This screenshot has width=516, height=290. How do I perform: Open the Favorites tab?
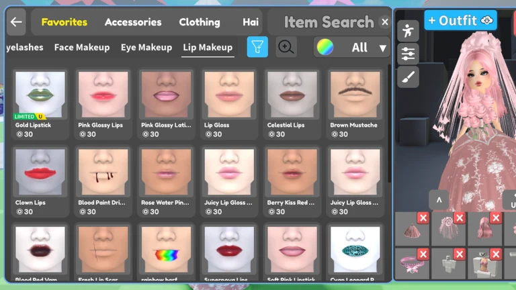click(64, 22)
